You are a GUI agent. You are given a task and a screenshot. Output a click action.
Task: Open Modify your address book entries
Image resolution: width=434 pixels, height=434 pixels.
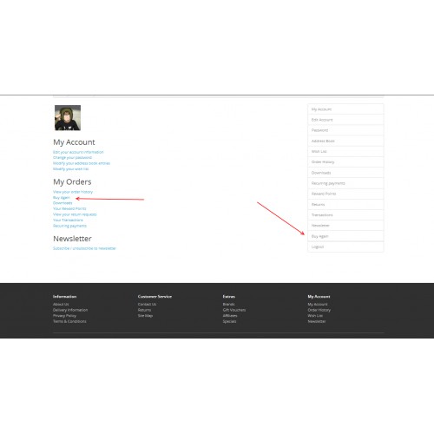click(82, 163)
